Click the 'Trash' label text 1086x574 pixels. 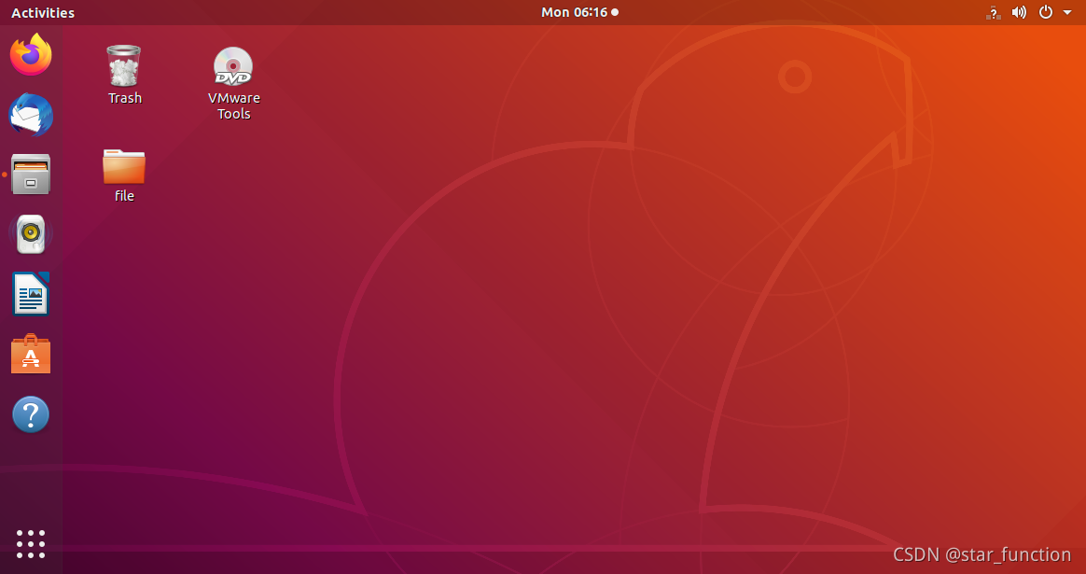click(125, 98)
